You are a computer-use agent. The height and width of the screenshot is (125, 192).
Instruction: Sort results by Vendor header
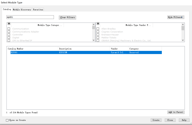[x=119, y=49]
